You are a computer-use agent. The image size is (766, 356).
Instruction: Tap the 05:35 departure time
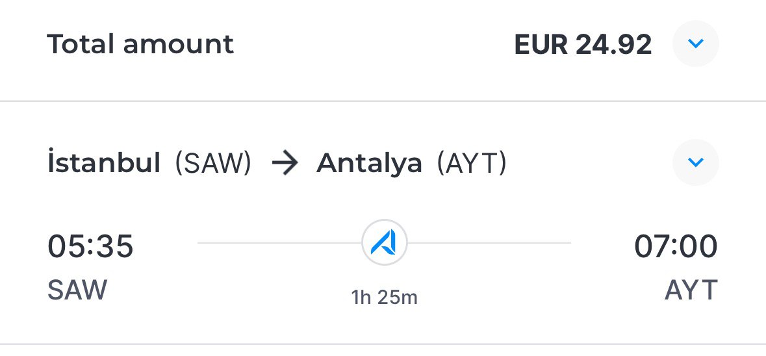click(90, 246)
